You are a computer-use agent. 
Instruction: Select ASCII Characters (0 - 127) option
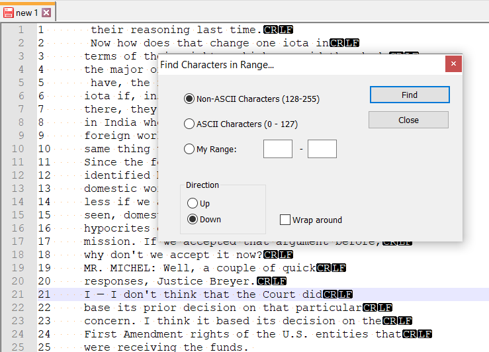coord(189,124)
